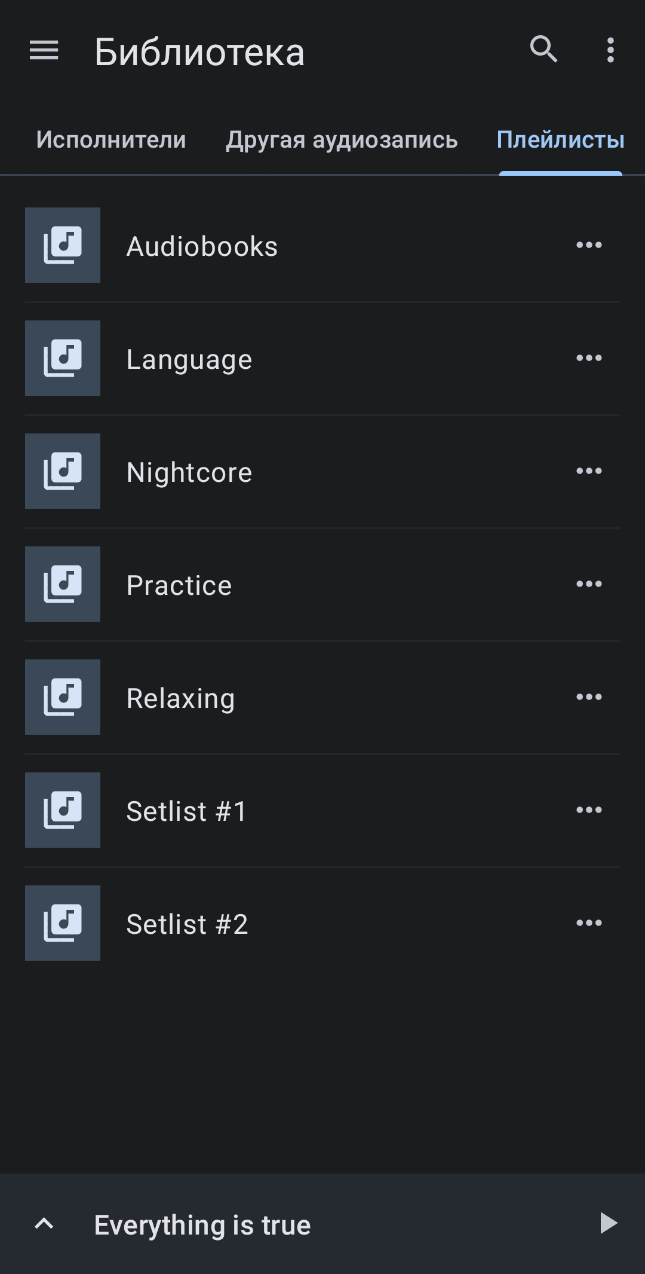Open more options for Audiobooks playlist
Viewport: 645px width, 1274px height.
[589, 245]
